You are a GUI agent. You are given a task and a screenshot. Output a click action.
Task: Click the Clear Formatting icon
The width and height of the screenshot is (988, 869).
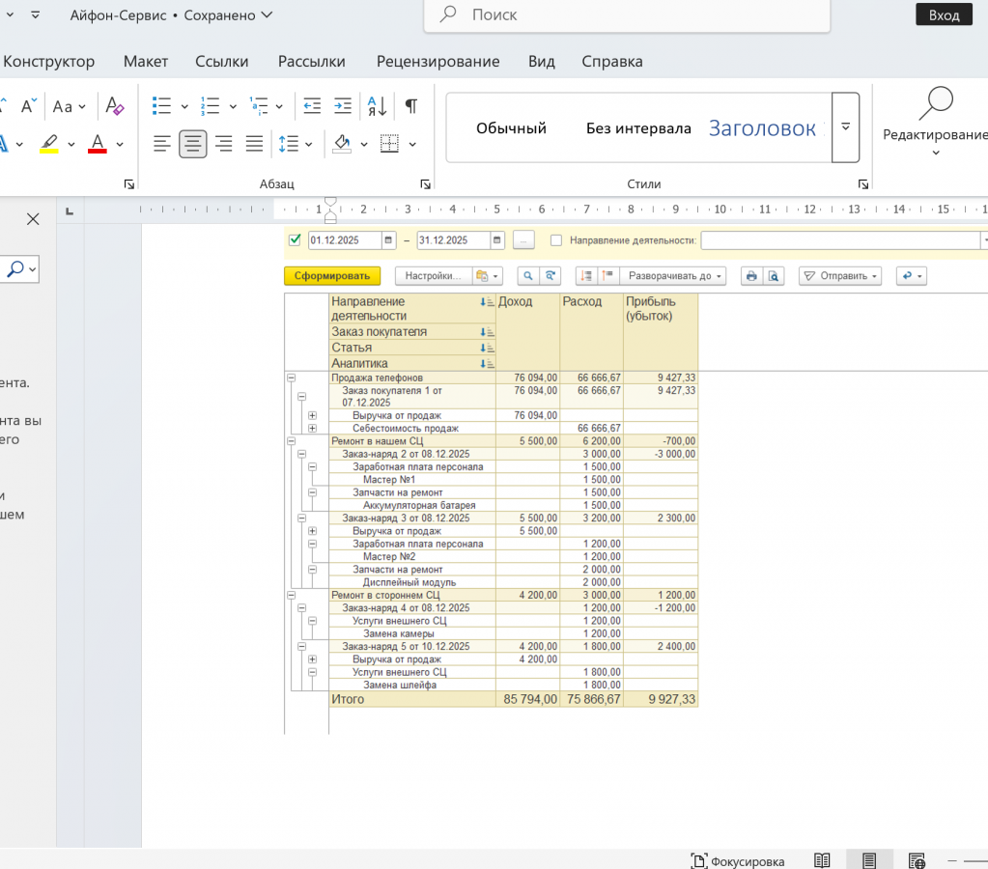[x=115, y=106]
